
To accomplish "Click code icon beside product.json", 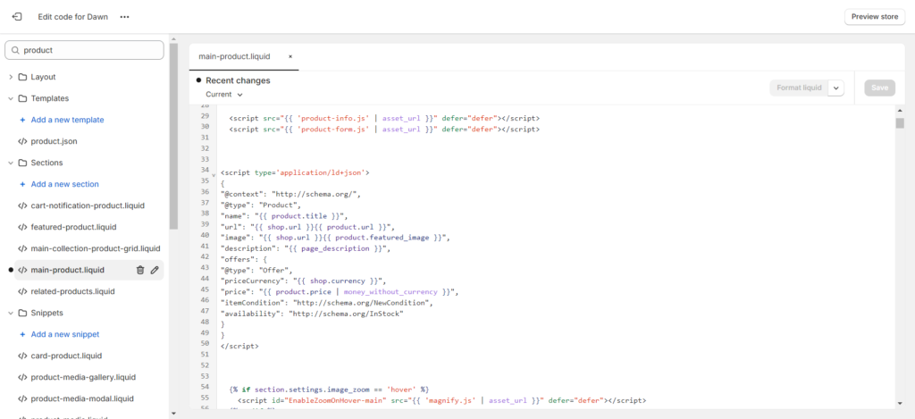I will 22,141.
